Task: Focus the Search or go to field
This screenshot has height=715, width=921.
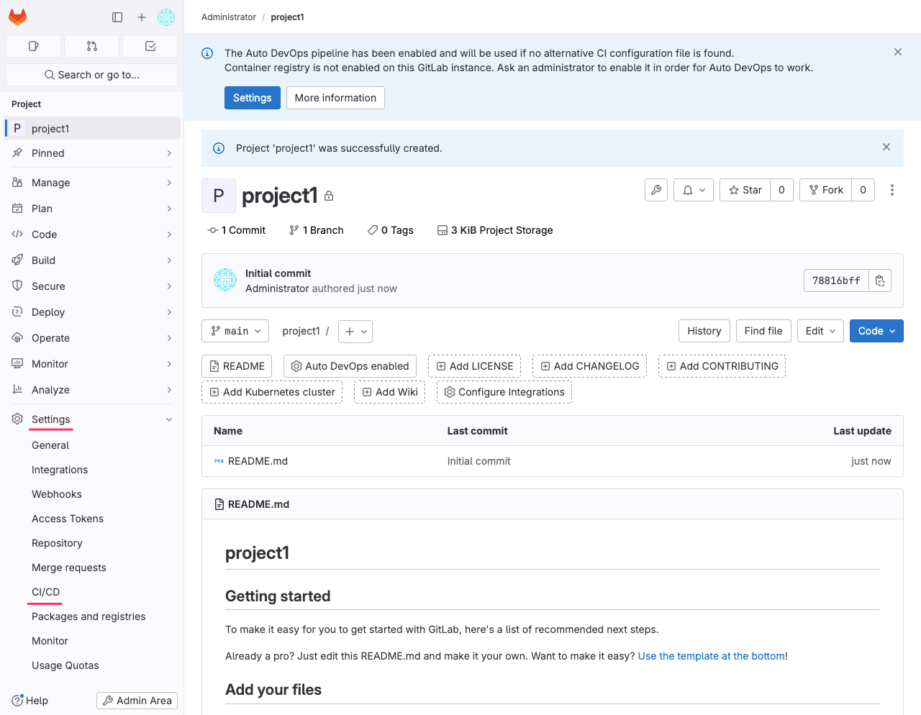Action: click(91, 75)
